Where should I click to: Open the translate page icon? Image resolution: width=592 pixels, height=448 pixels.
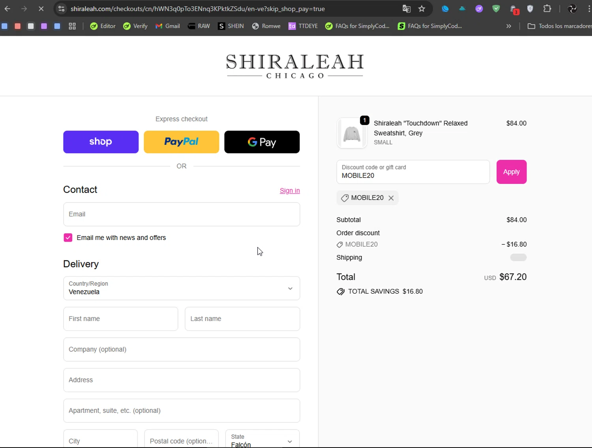(x=407, y=9)
